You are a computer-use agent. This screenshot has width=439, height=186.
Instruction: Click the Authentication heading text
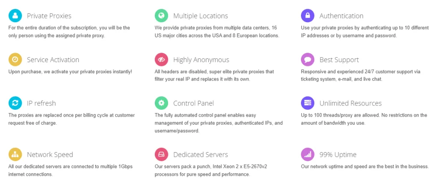(341, 16)
